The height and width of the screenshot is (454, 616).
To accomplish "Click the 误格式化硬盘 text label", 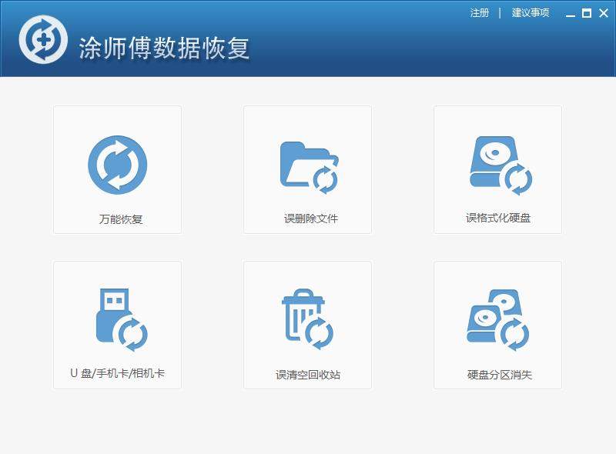I will pos(497,217).
